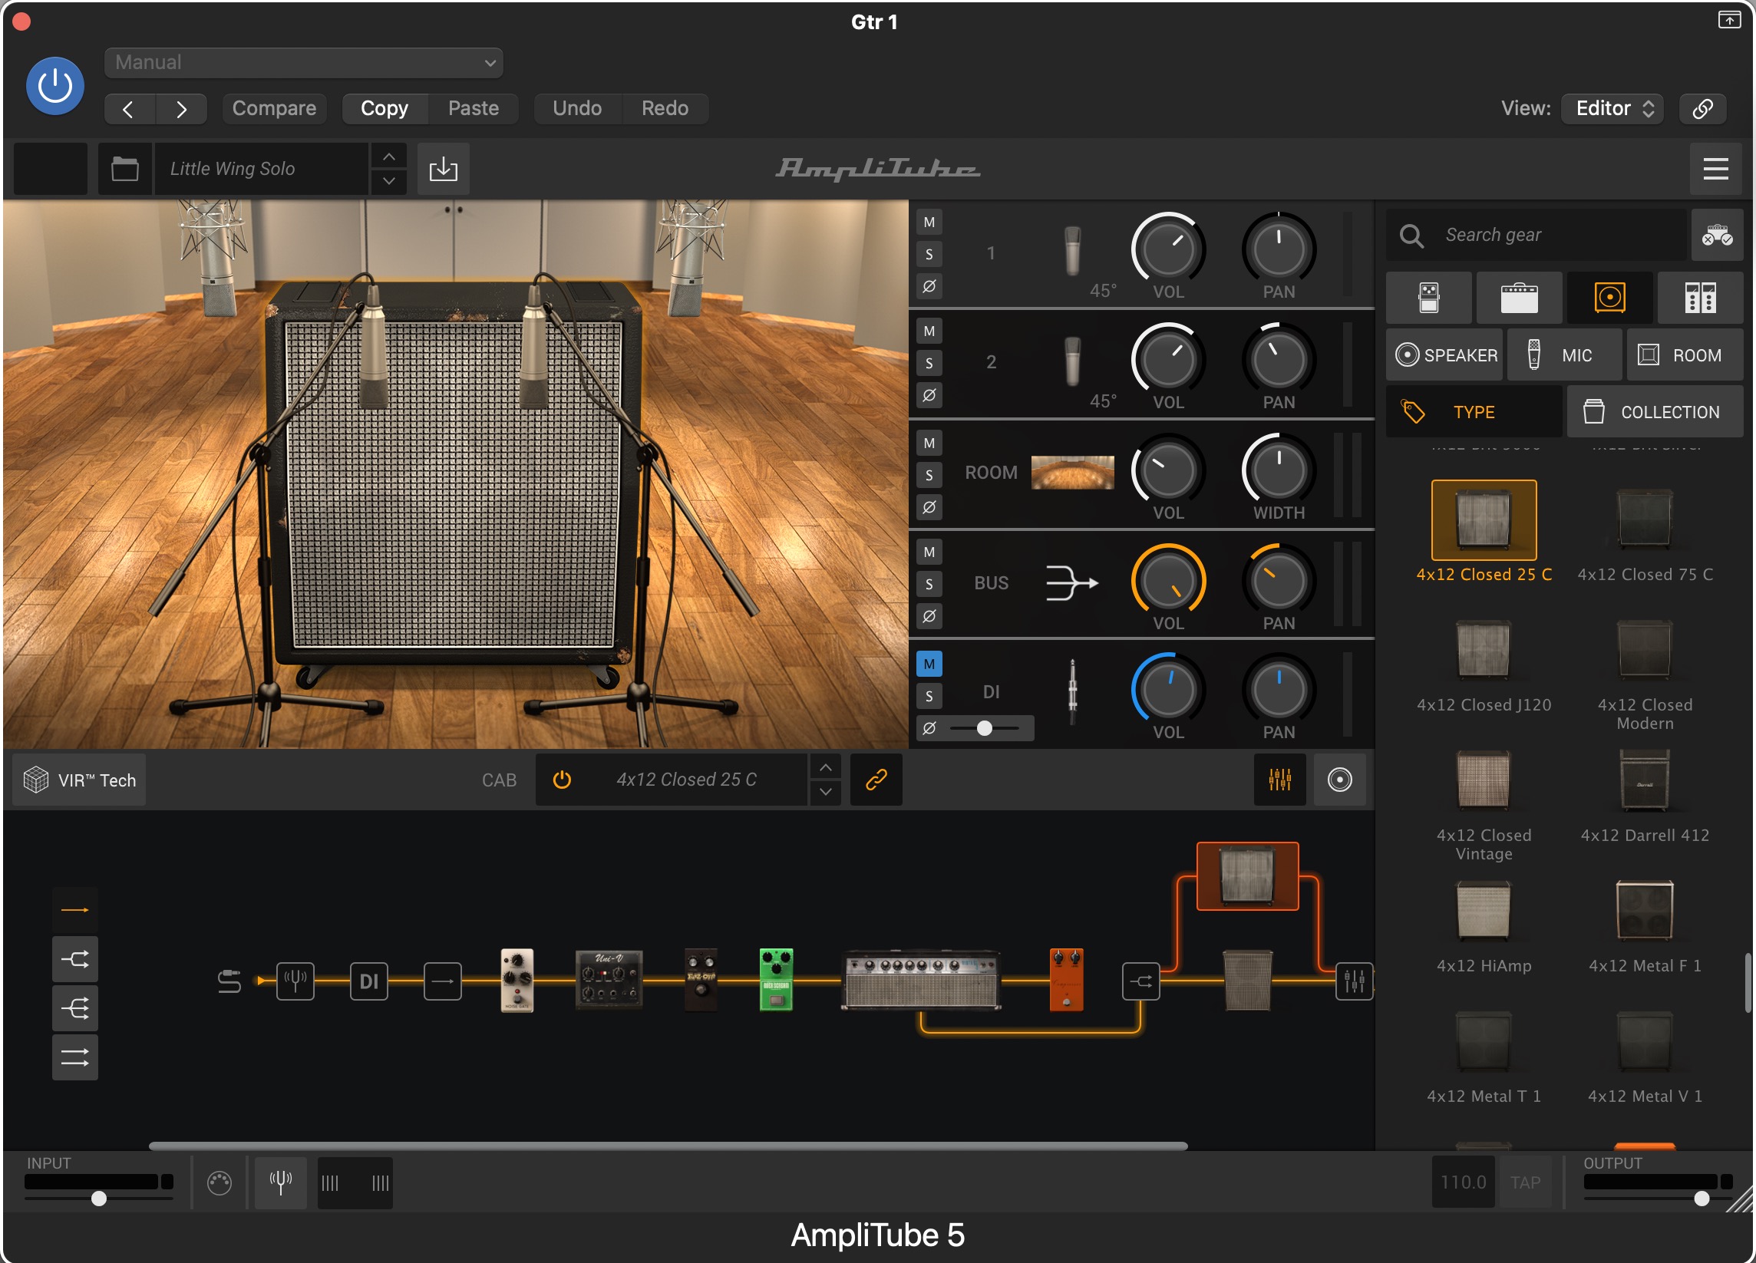Select the single series signal routing icon
The width and height of the screenshot is (1756, 1263).
tap(75, 910)
